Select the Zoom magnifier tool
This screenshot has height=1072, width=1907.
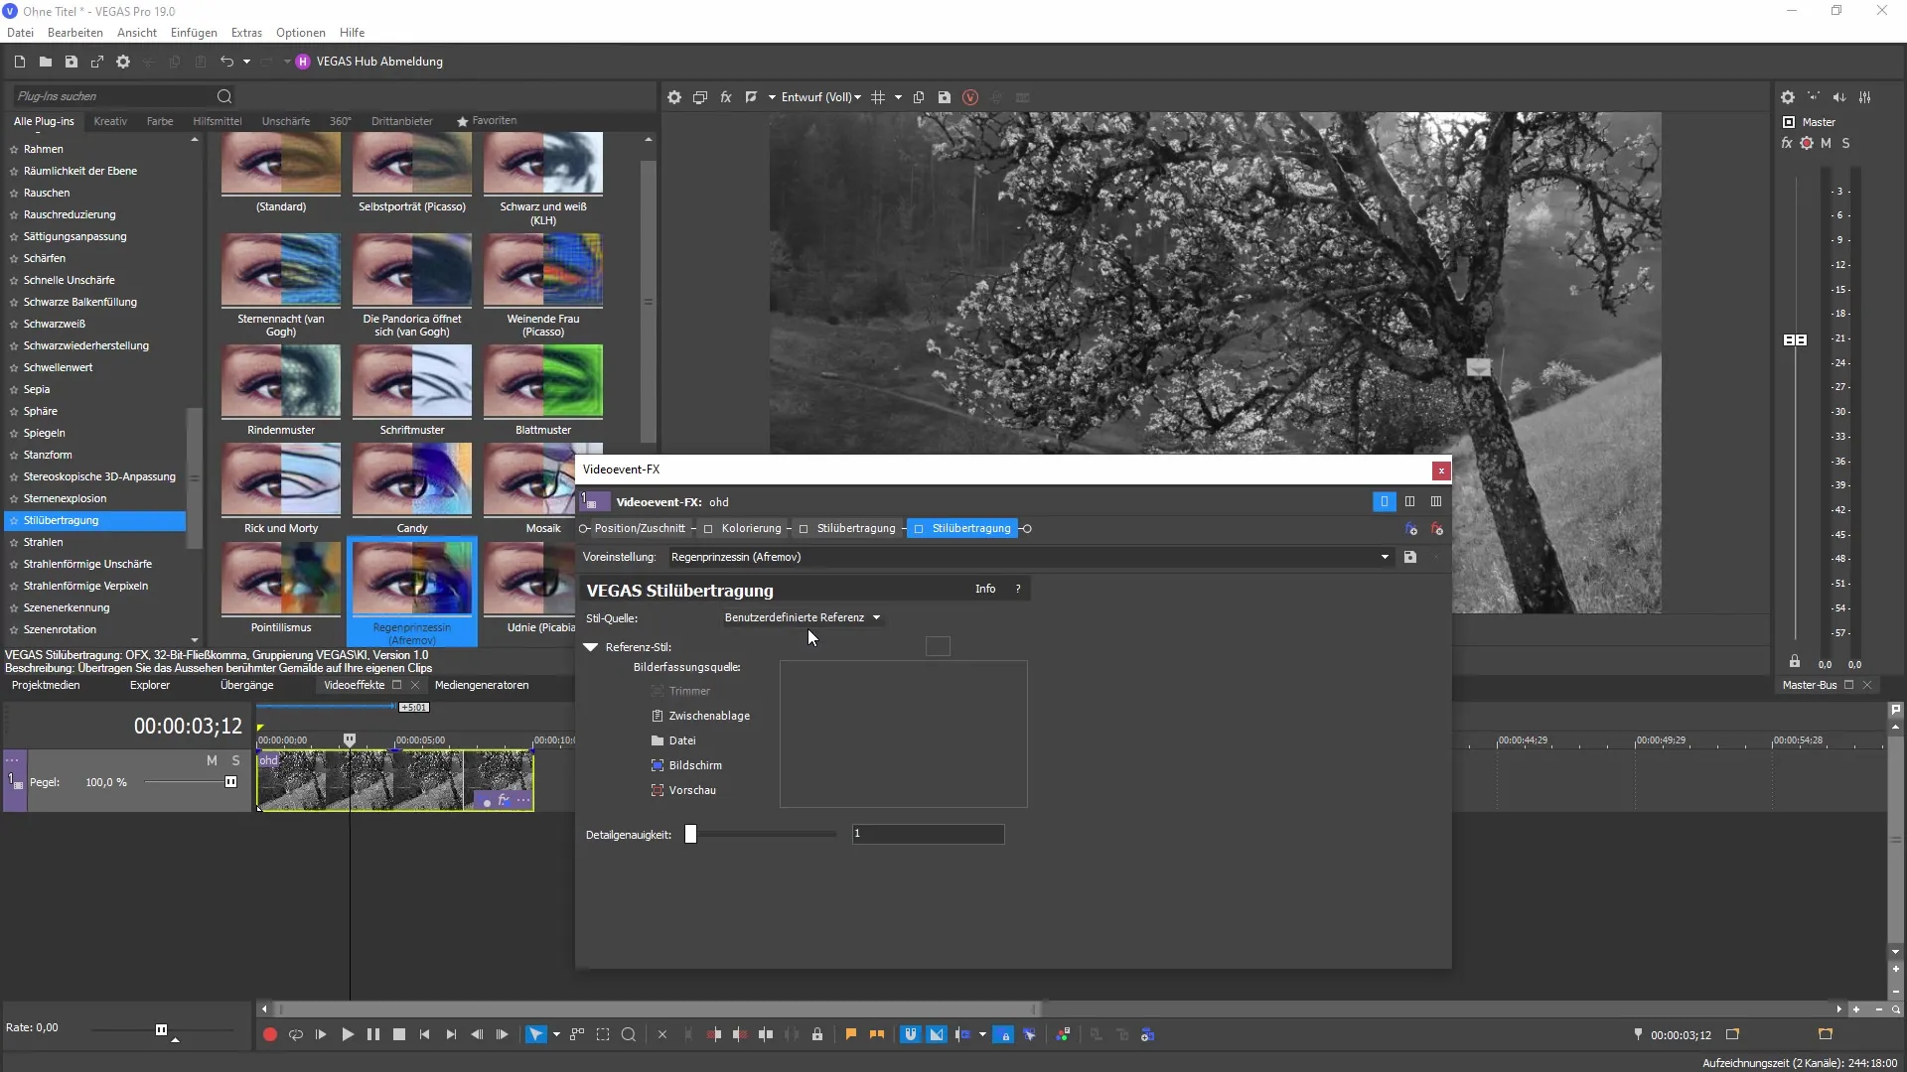pyautogui.click(x=629, y=1034)
